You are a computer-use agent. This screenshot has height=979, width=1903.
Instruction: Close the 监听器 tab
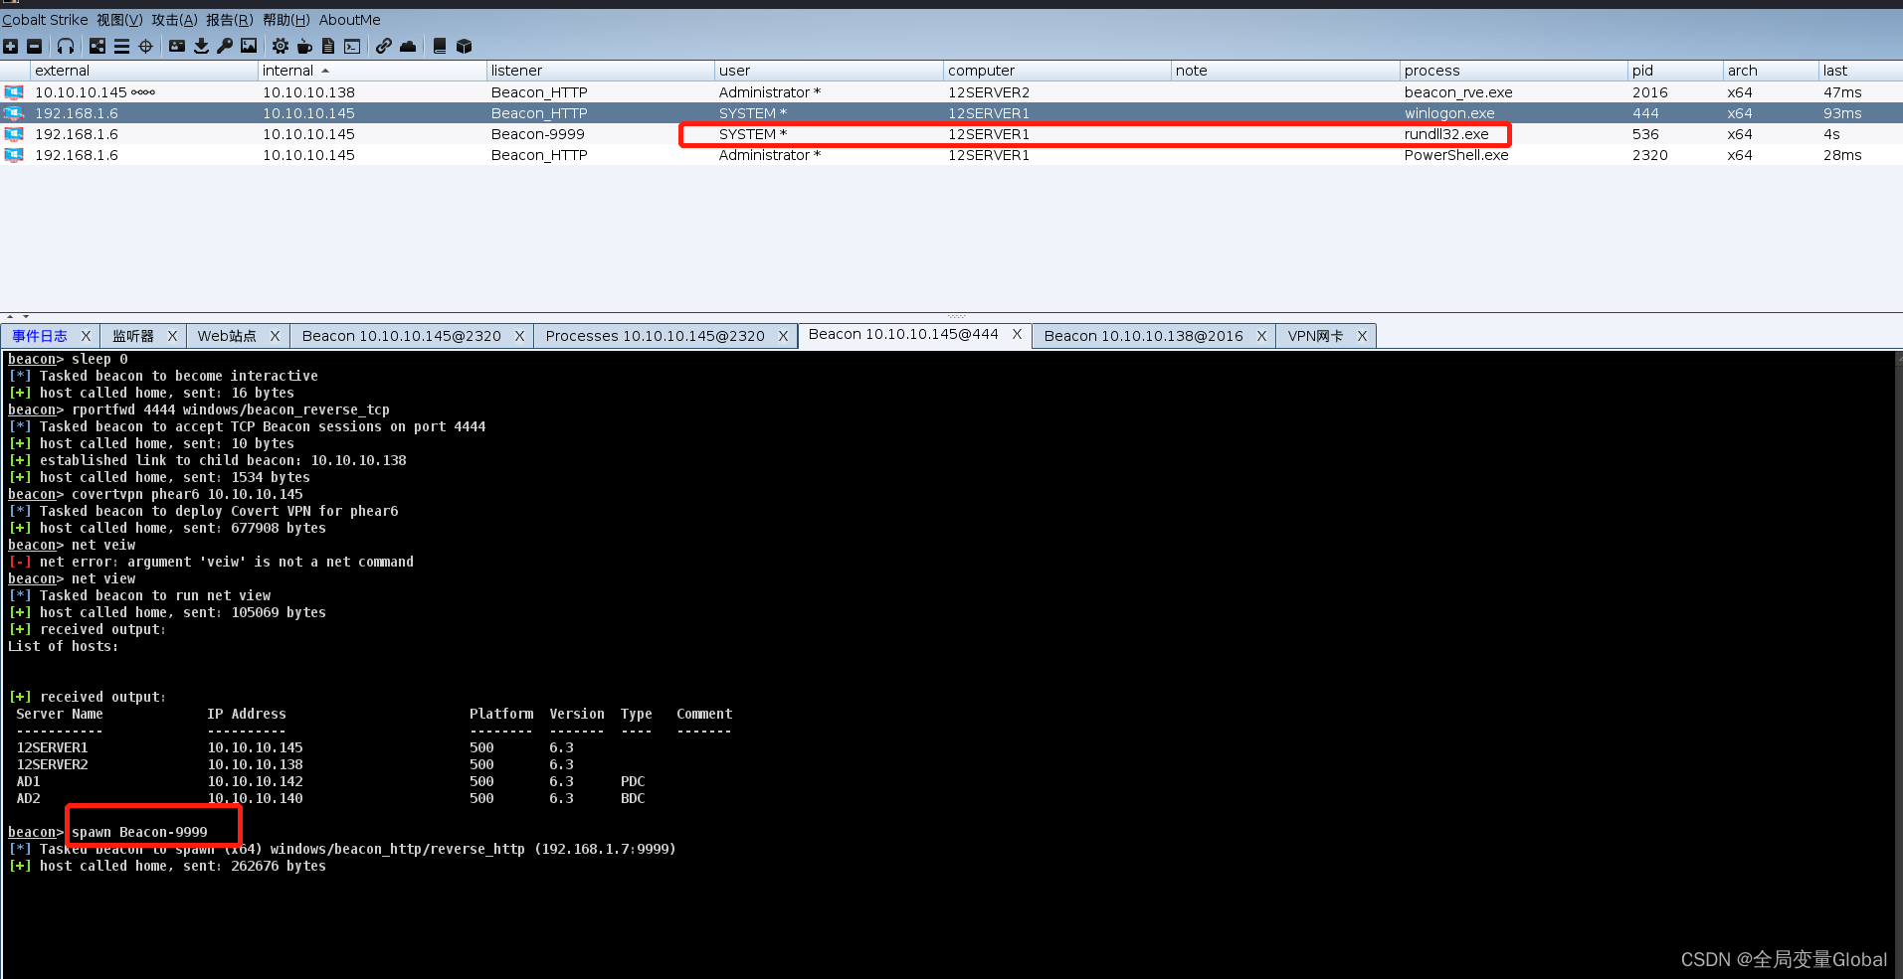[x=172, y=336]
